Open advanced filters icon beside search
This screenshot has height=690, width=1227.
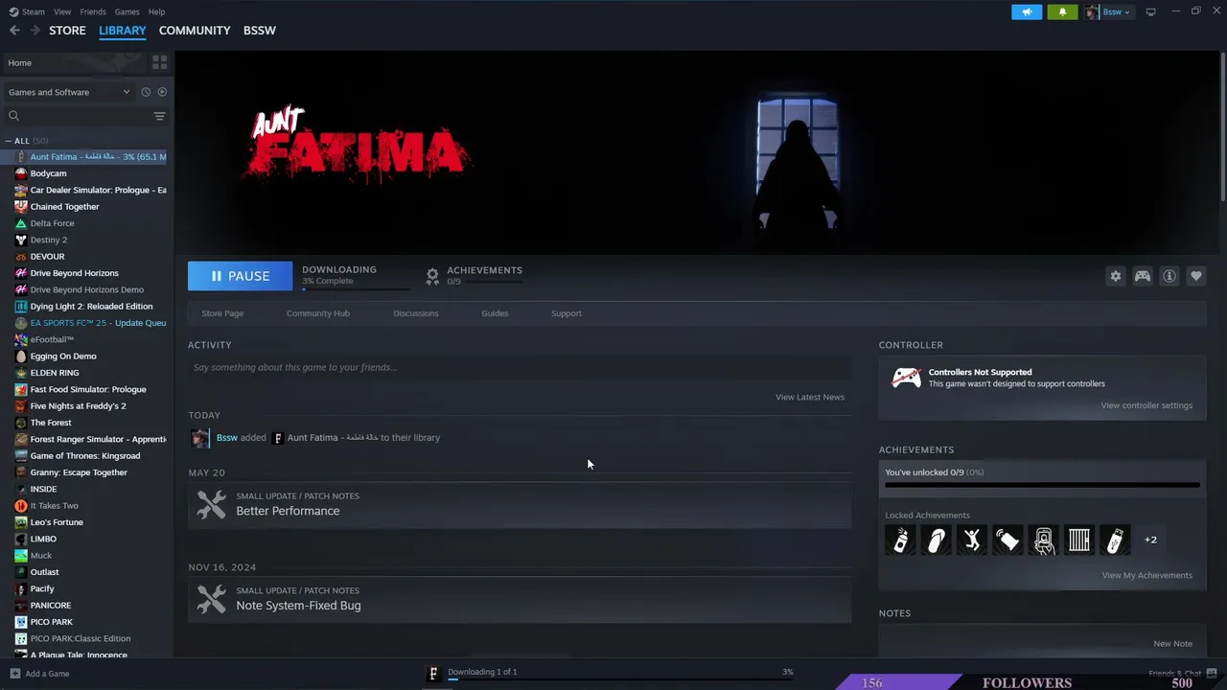click(x=159, y=116)
